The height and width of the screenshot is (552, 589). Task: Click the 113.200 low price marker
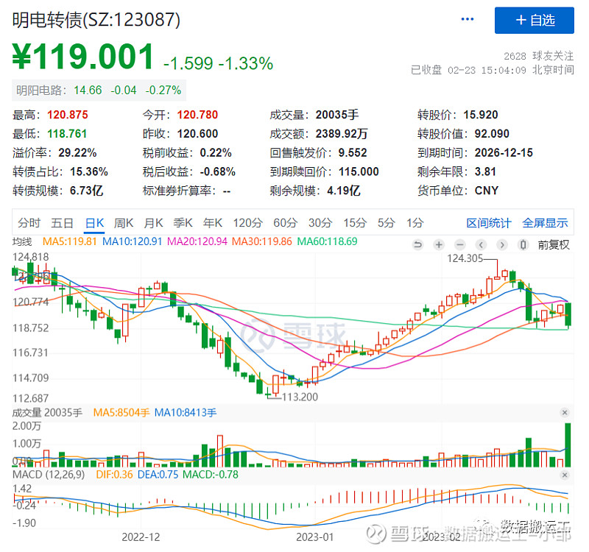tap(300, 397)
